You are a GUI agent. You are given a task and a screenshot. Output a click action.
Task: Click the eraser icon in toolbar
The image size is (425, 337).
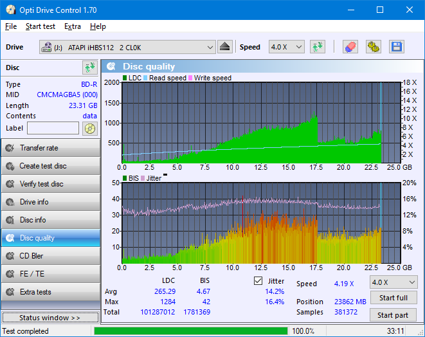click(350, 47)
